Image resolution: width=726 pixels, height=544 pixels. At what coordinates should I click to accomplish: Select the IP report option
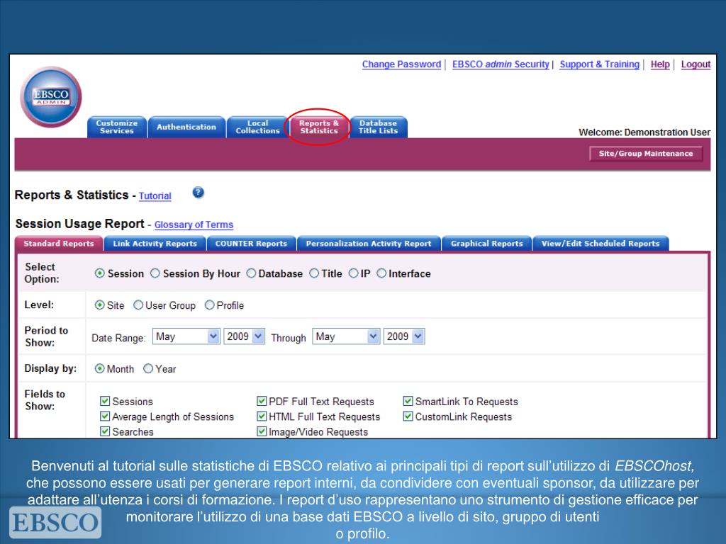tap(353, 273)
